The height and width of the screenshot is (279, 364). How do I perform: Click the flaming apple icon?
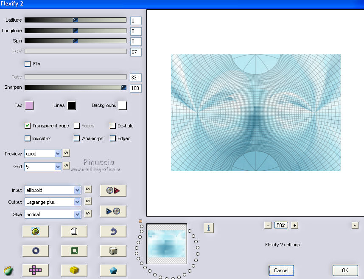pos(8,271)
